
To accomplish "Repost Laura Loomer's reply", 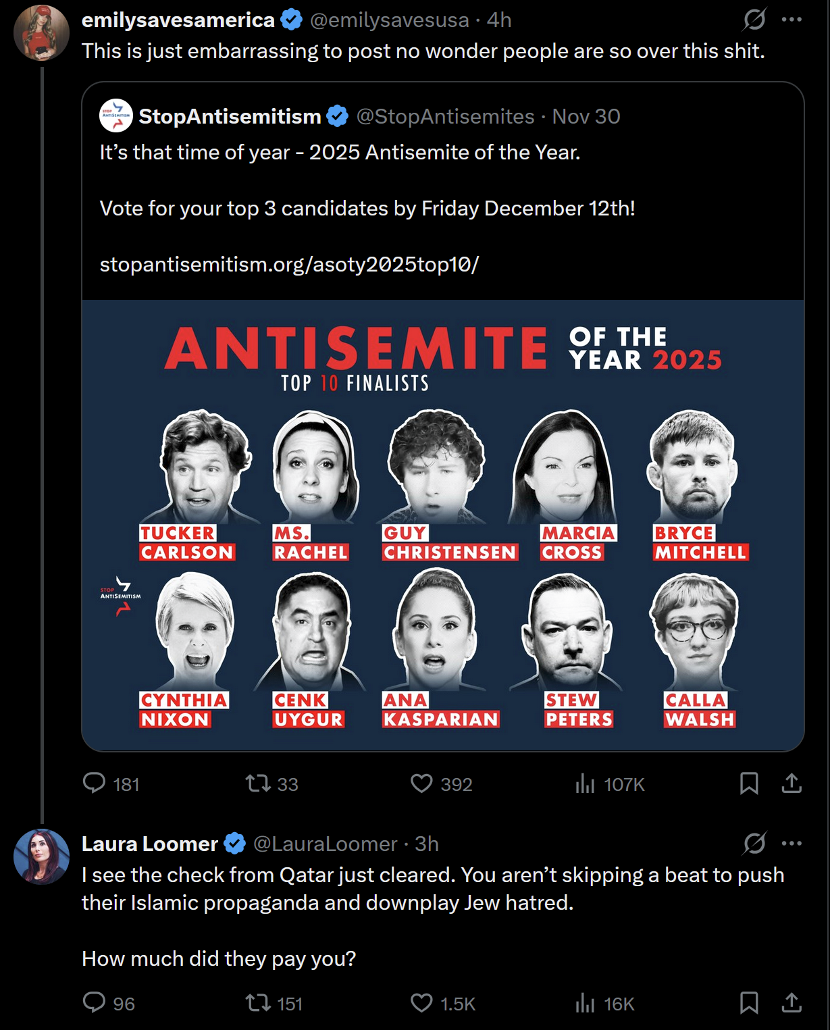I will point(258,1003).
